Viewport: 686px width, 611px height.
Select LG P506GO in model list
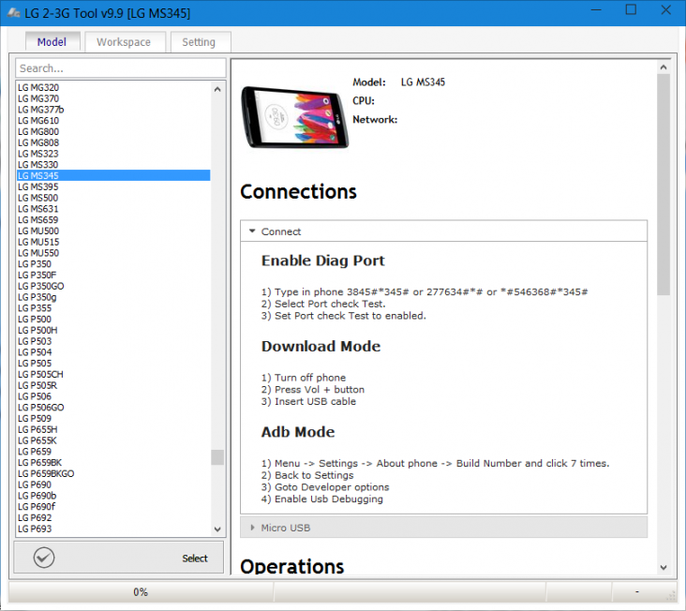113,408
